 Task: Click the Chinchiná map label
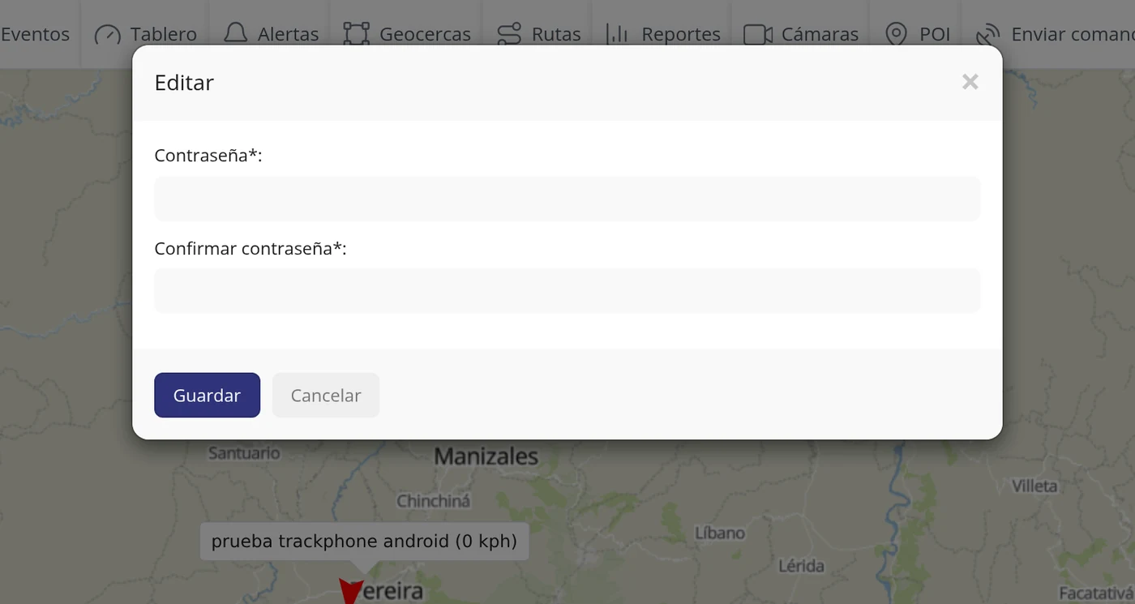[433, 501]
